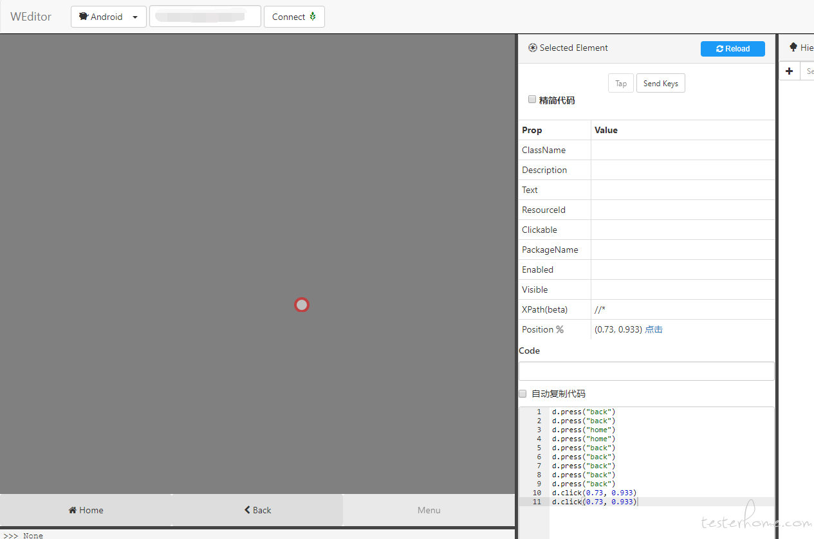
Task: Click the Hierarchy tree icon
Action: coord(793,48)
